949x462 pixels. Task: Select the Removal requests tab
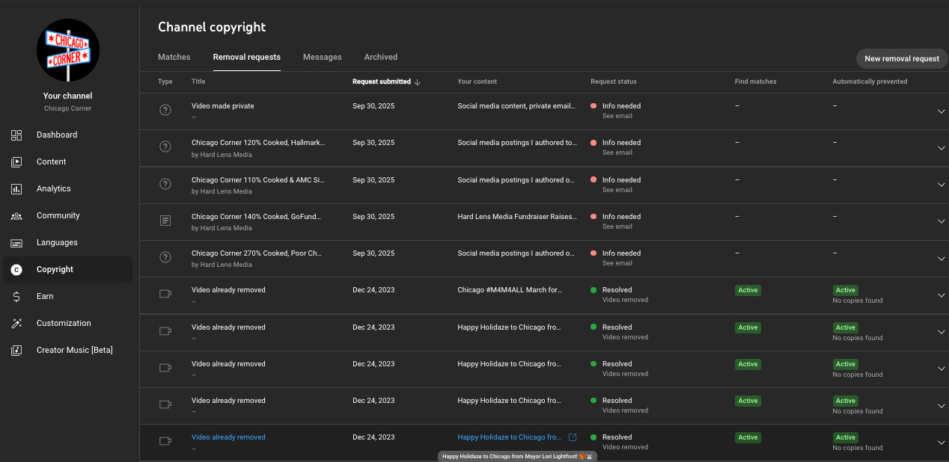coord(247,57)
